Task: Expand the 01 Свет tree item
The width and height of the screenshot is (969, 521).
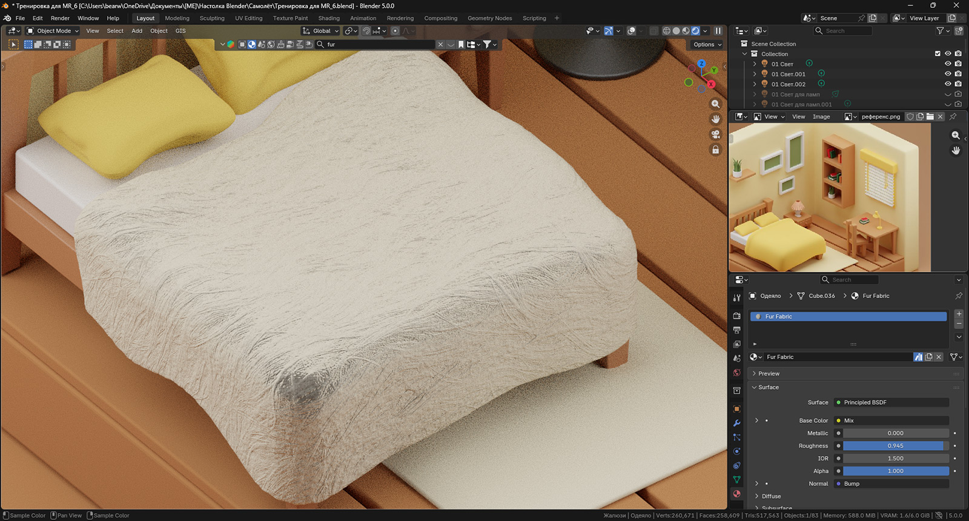Action: 755,64
